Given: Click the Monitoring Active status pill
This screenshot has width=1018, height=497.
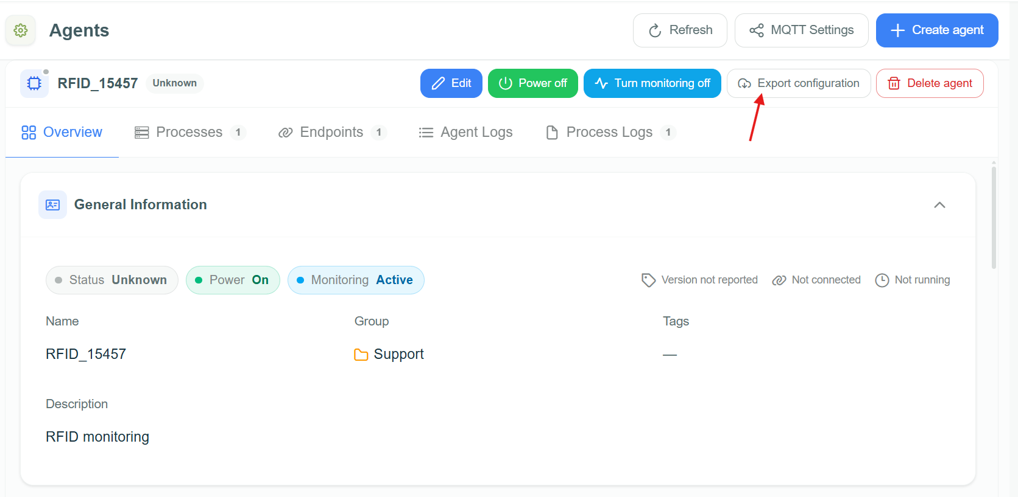Looking at the screenshot, I should (x=356, y=280).
